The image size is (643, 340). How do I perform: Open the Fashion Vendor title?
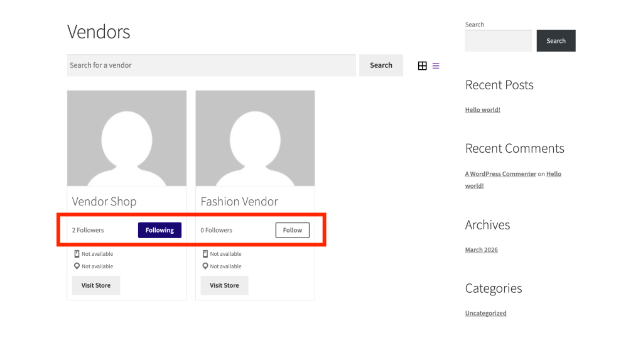pos(239,201)
